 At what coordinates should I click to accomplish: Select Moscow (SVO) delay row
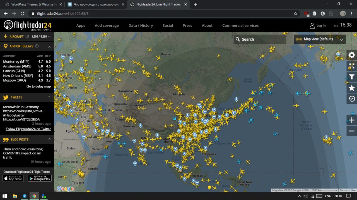27,80
